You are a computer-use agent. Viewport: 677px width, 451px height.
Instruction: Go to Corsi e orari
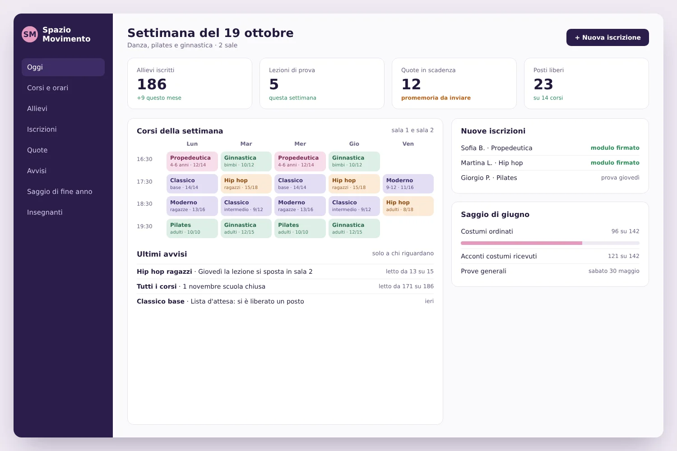click(x=63, y=88)
